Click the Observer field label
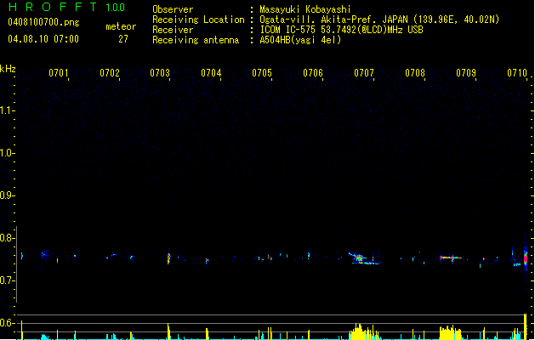 click(173, 9)
